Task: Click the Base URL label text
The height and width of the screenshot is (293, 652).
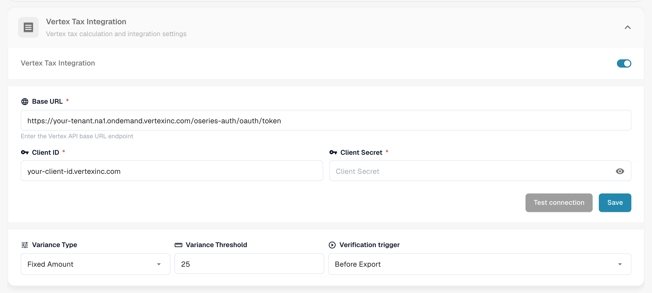Action: (47, 101)
